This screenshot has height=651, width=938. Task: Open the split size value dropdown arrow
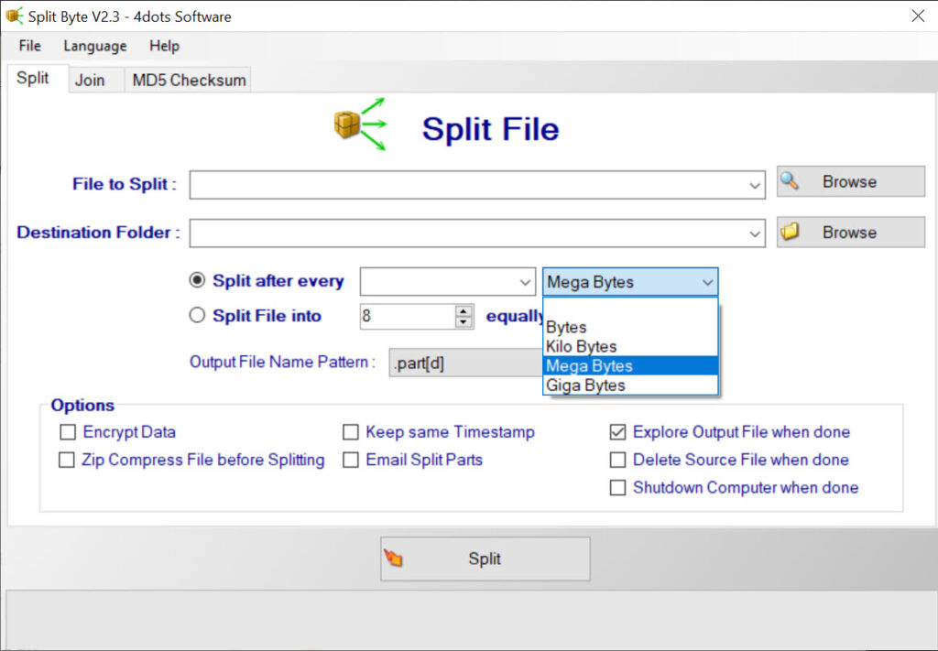pos(525,282)
